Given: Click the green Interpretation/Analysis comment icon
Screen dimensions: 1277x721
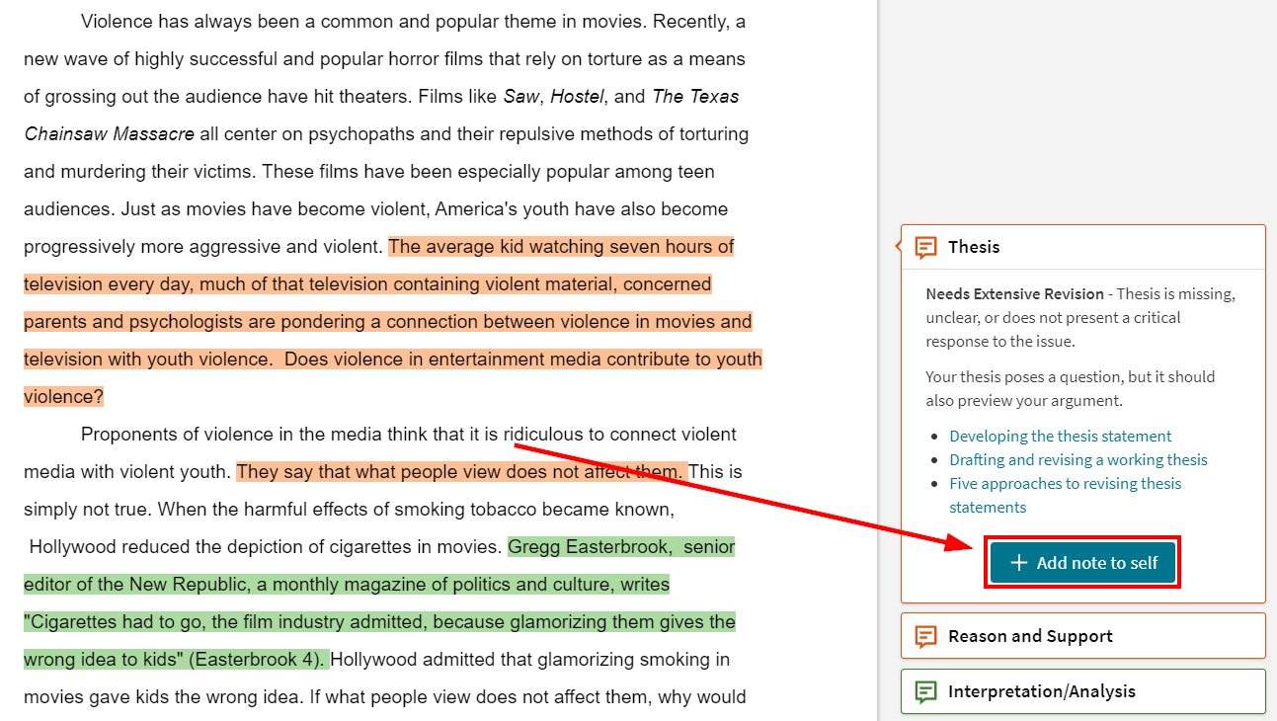Looking at the screenshot, I should 925,691.
